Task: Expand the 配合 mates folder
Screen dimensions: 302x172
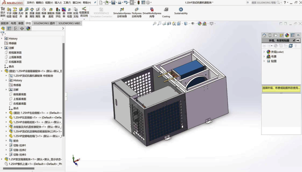Action: point(6,141)
